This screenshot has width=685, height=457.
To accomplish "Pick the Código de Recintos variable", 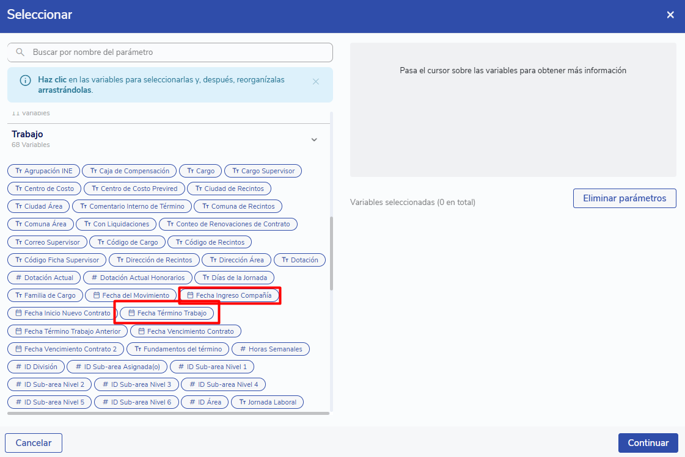I will tap(210, 242).
